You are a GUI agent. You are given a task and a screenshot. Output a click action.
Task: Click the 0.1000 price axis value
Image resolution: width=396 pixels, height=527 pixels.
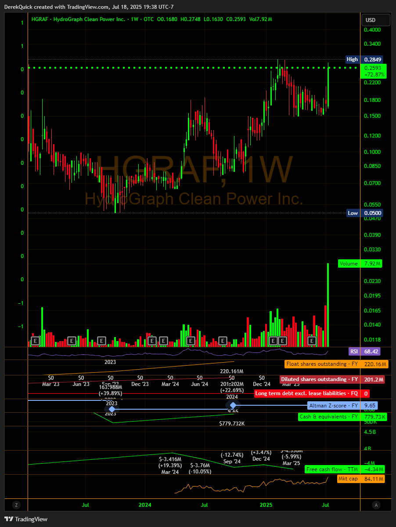click(372, 152)
